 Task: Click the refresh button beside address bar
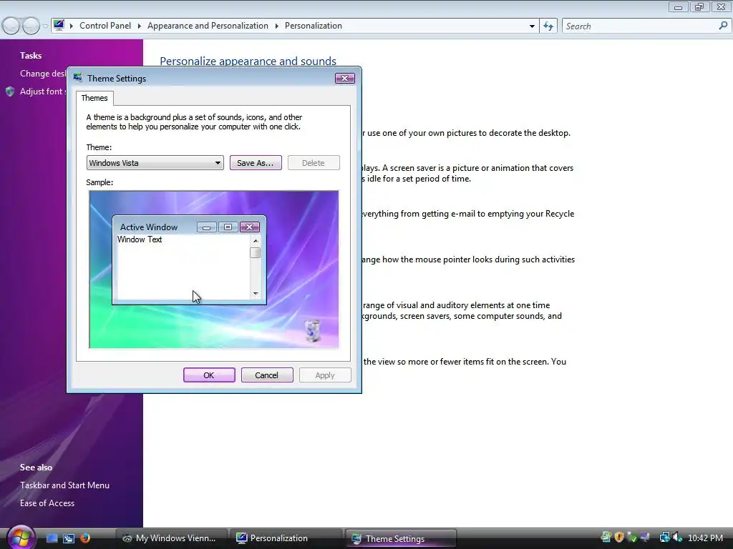point(548,26)
